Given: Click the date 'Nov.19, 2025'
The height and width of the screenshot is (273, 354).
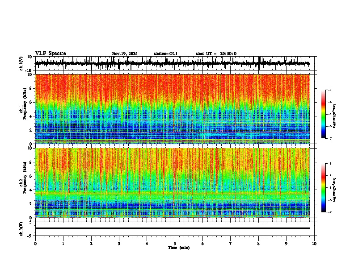Looking at the screenshot, I should coord(125,54).
